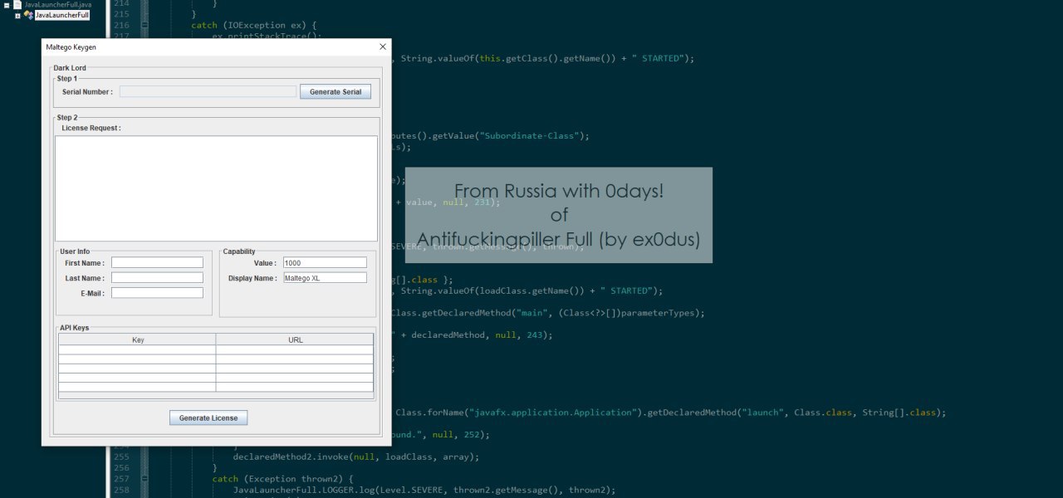Click the class icon beside JavaLauncherFull node
1063x498 pixels.
(29, 15)
